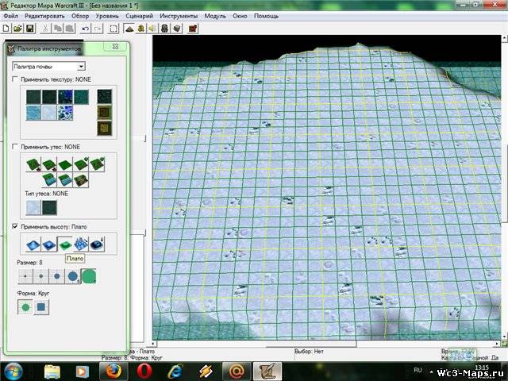Image resolution: width=508 pixels, height=381 pixels.
Task: Open the Файл menu
Action: point(10,16)
